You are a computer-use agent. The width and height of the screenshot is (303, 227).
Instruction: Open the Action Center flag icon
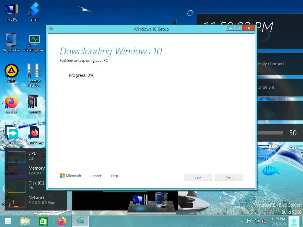(249, 221)
